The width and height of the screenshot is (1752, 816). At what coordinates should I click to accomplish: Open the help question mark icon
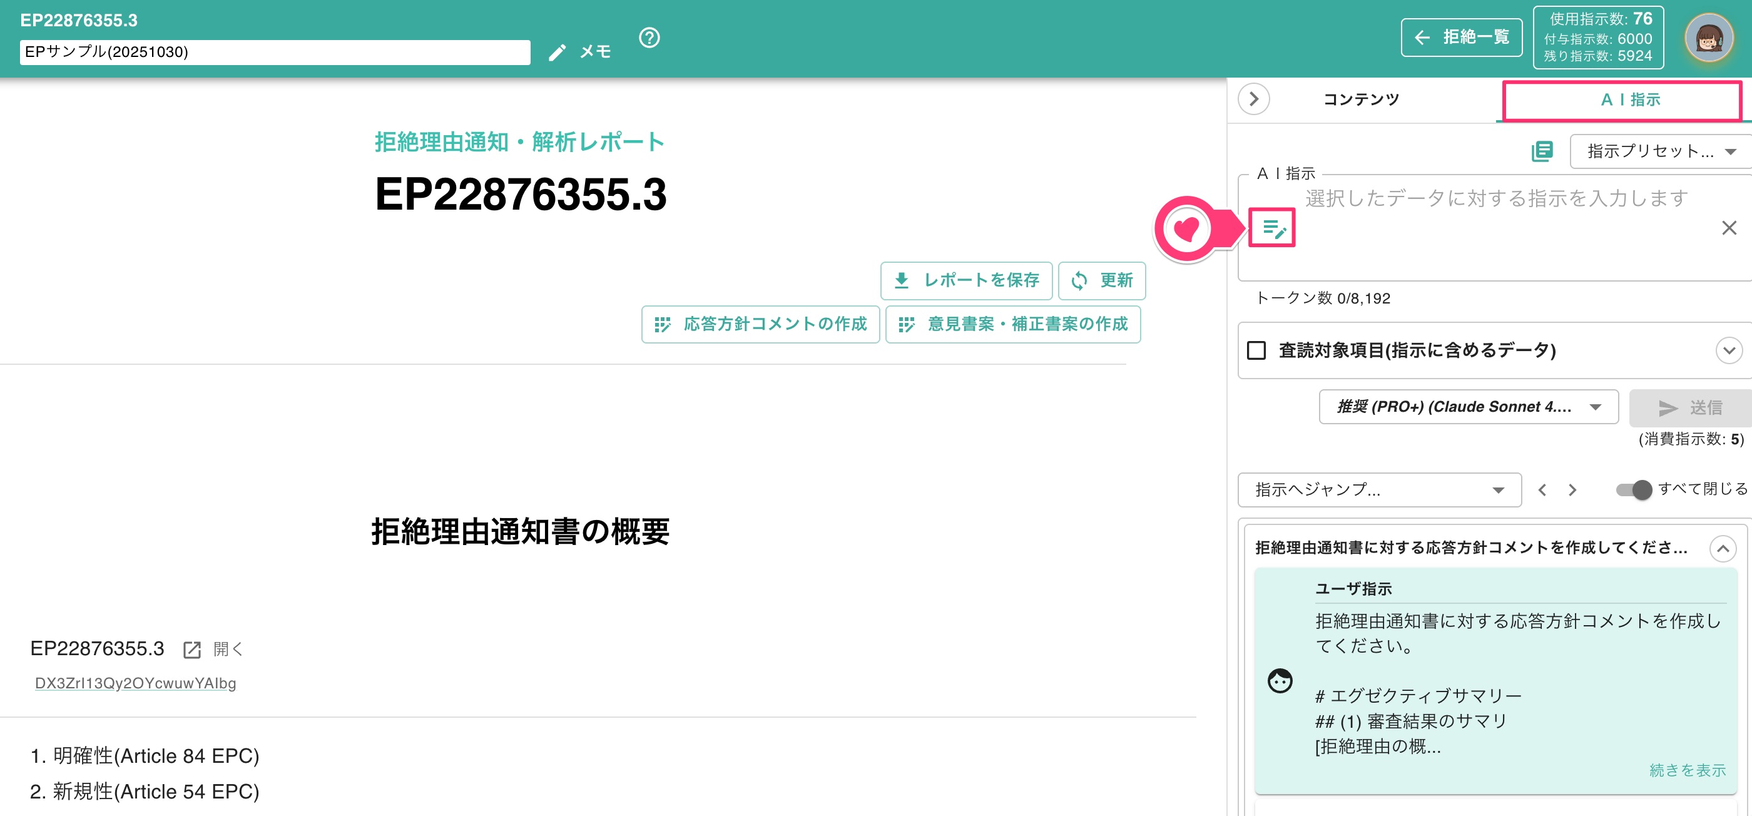[649, 38]
